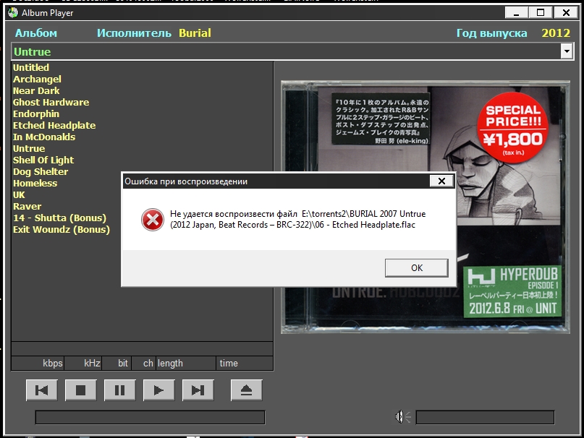Select the track Untrue in the list

29,148
